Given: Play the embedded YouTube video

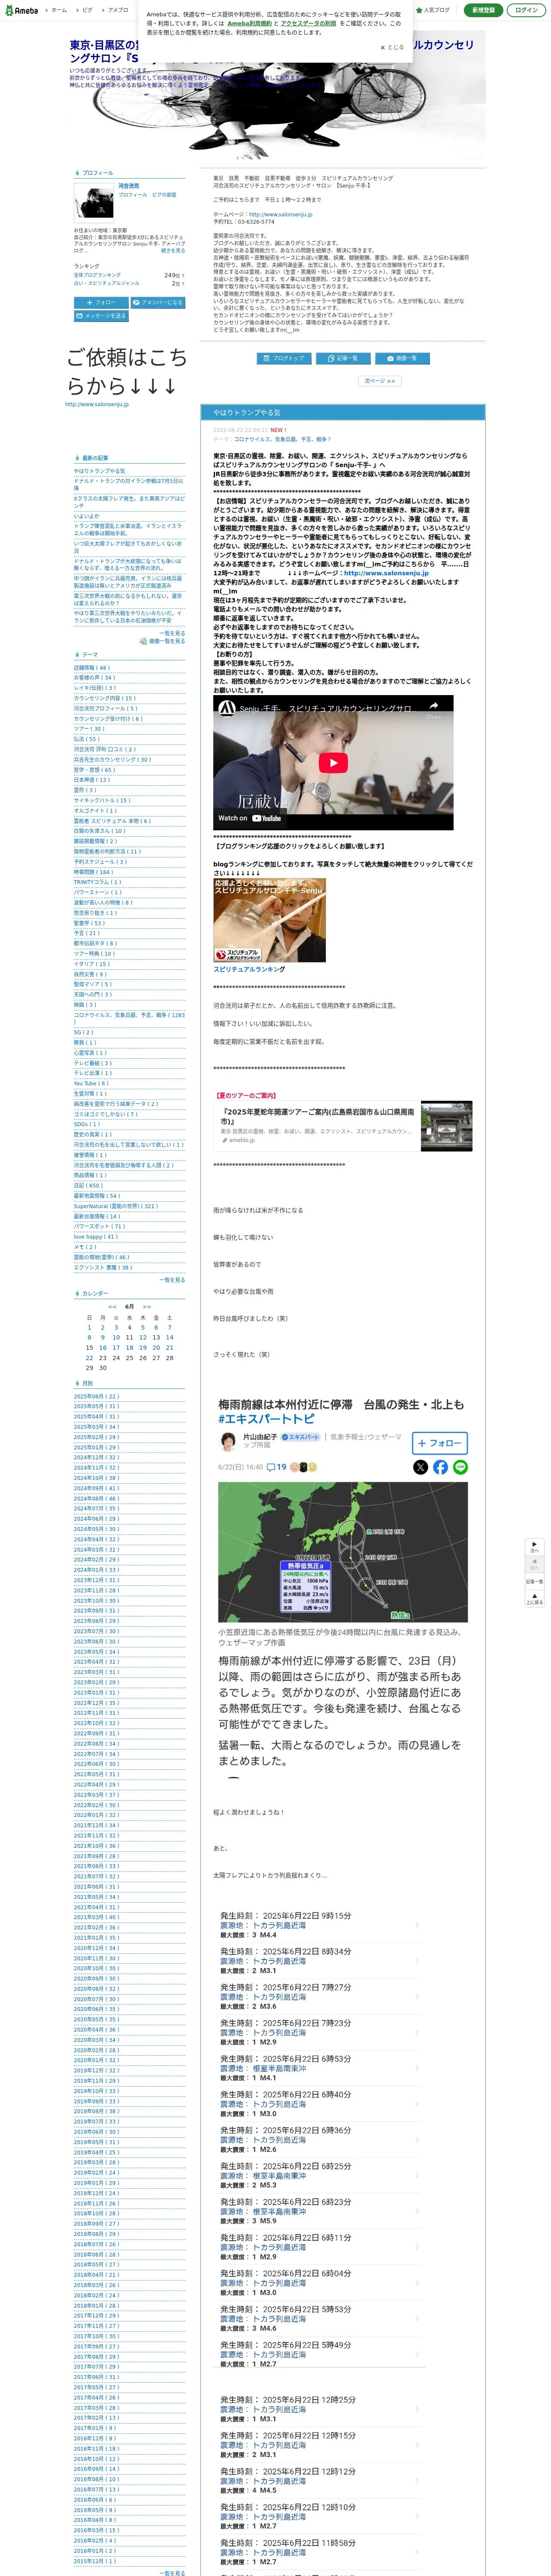Looking at the screenshot, I should click(x=333, y=762).
